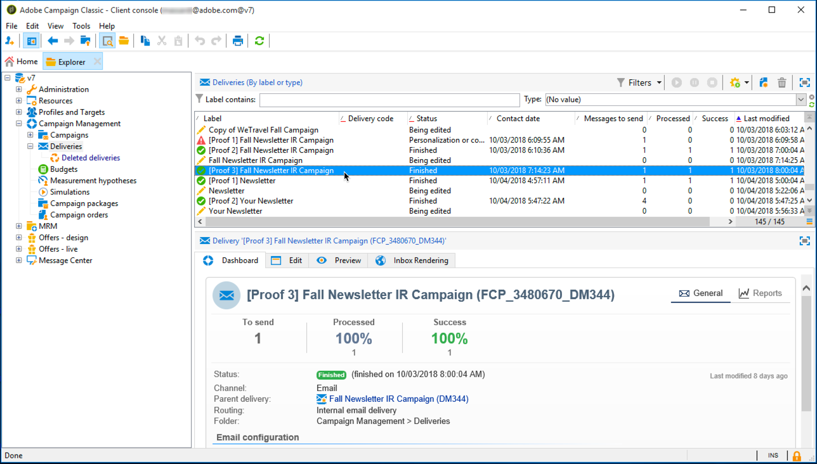The width and height of the screenshot is (817, 464).
Task: Click the trash delete icon
Action: pyautogui.click(x=782, y=82)
